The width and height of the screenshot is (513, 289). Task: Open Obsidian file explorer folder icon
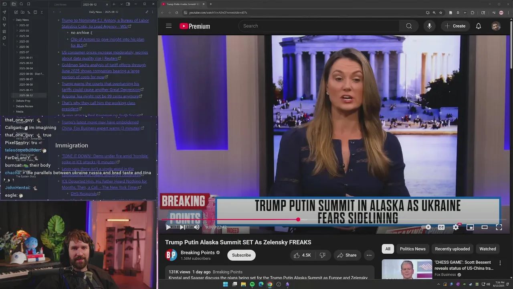14,4
